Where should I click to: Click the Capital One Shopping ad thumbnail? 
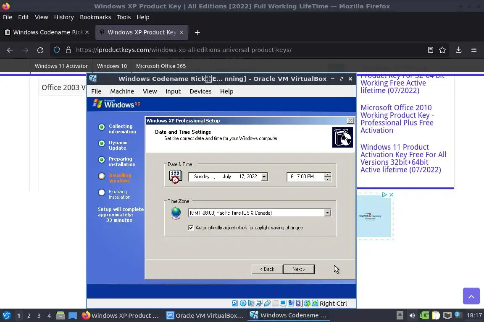(x=374, y=216)
